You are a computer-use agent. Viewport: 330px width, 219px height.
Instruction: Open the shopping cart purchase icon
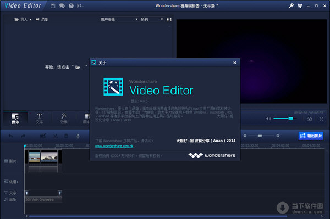tap(300, 6)
